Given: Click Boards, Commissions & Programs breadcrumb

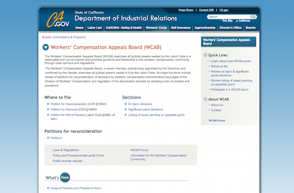Looking at the screenshot, I should pyautogui.click(x=64, y=37).
